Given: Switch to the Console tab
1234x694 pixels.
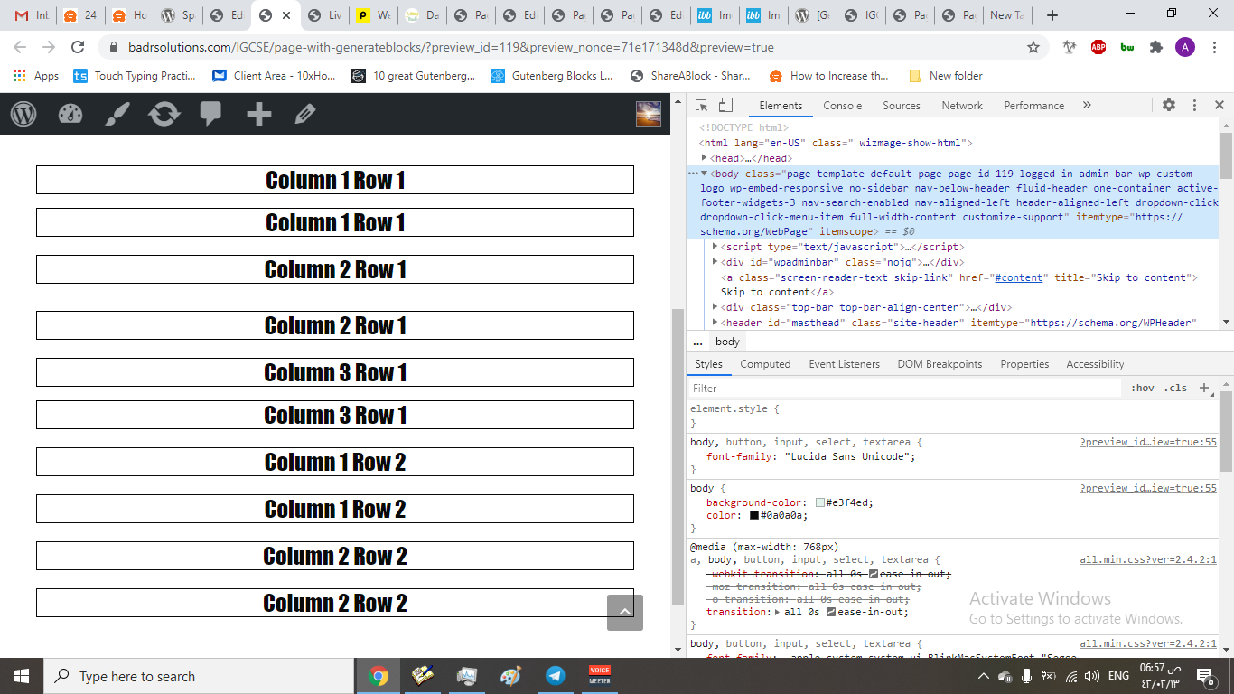Looking at the screenshot, I should (x=843, y=106).
